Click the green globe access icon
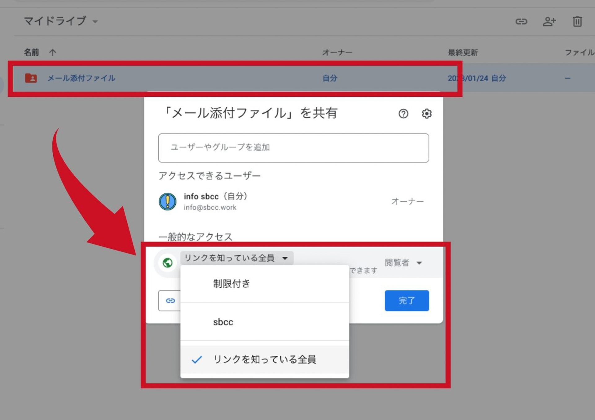Screen dimensions: 595x420 tap(168, 263)
